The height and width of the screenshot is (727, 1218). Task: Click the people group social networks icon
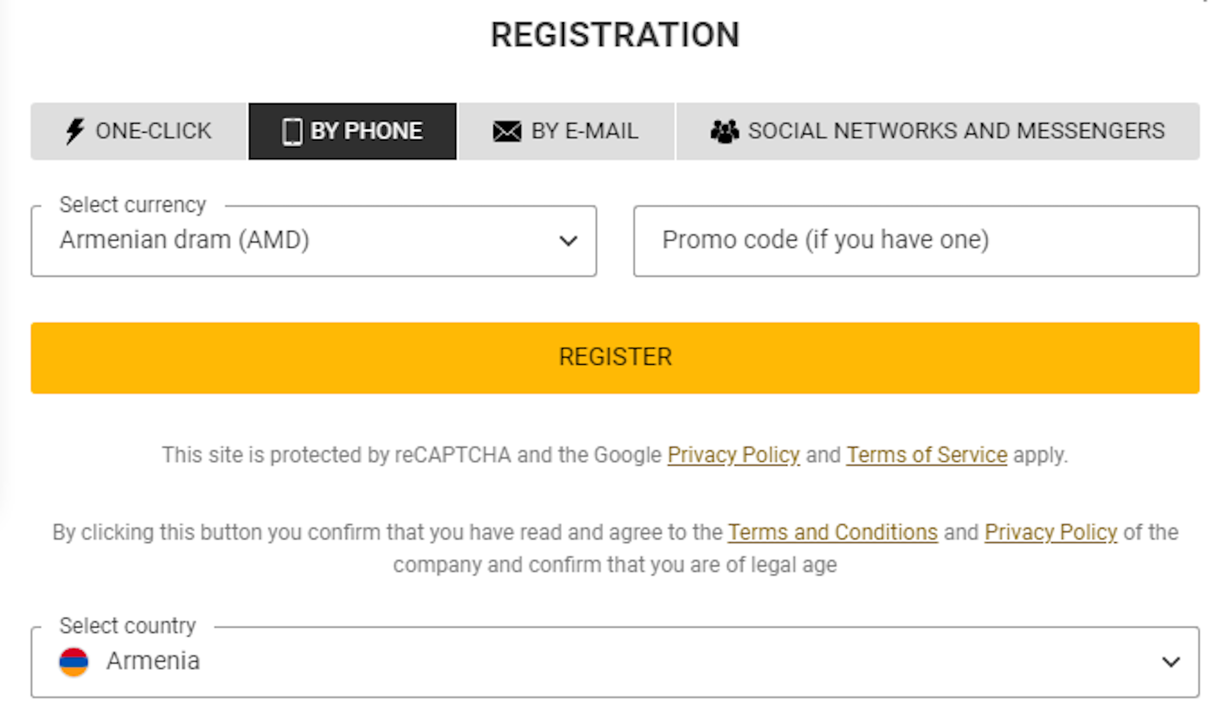pos(724,131)
